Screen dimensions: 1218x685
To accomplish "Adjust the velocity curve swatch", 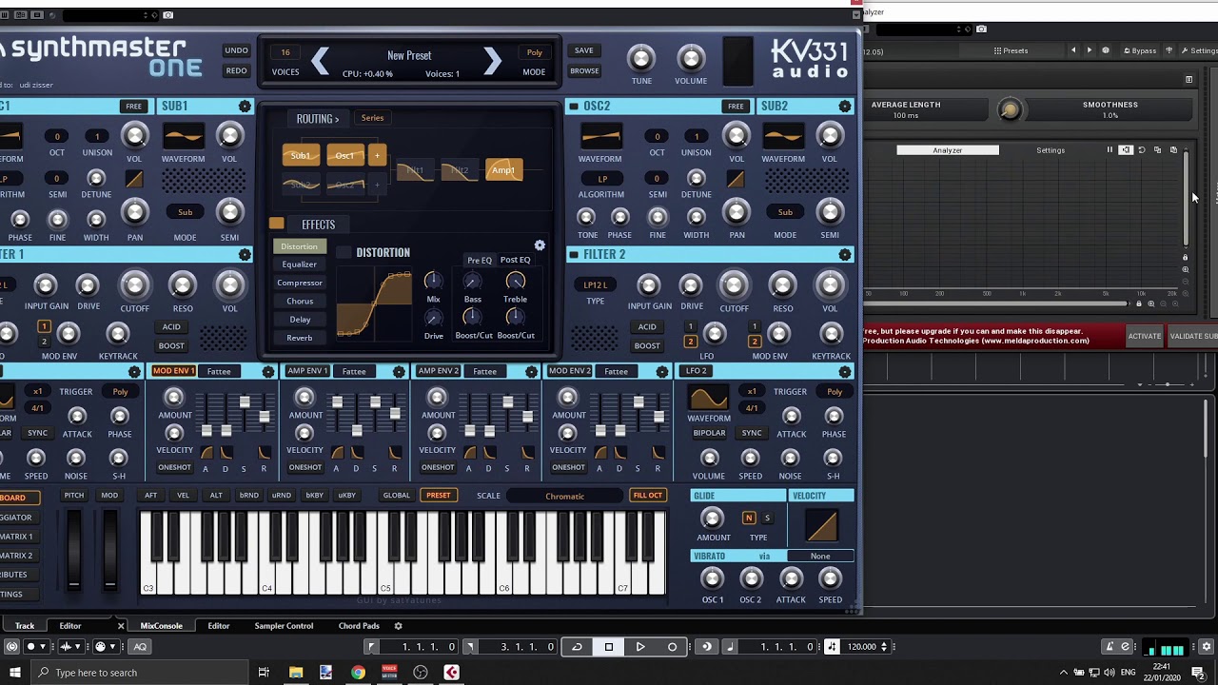I will coord(821,526).
